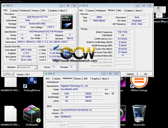Open the DivXInstaller desktop icon

click(x=32, y=115)
